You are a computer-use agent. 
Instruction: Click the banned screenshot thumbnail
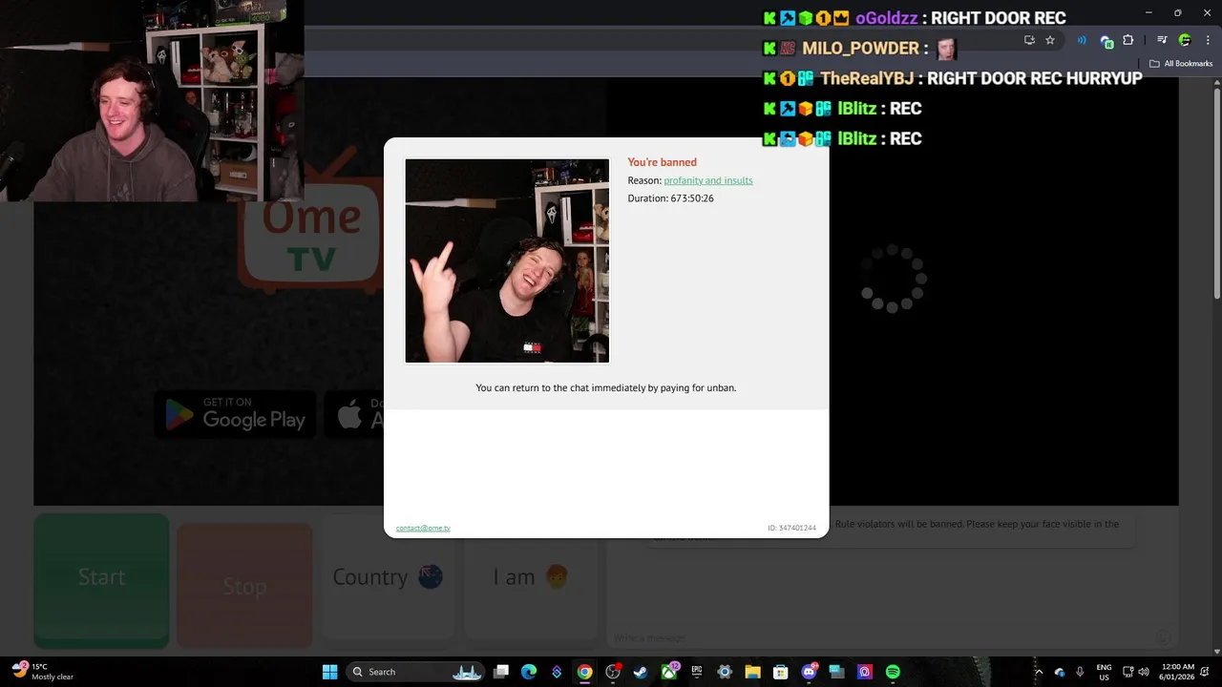[507, 260]
